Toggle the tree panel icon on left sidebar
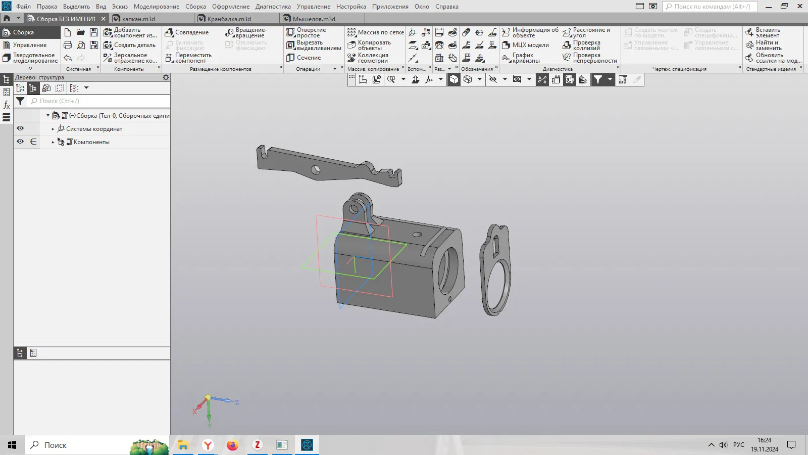The height and width of the screenshot is (455, 808). (7, 79)
